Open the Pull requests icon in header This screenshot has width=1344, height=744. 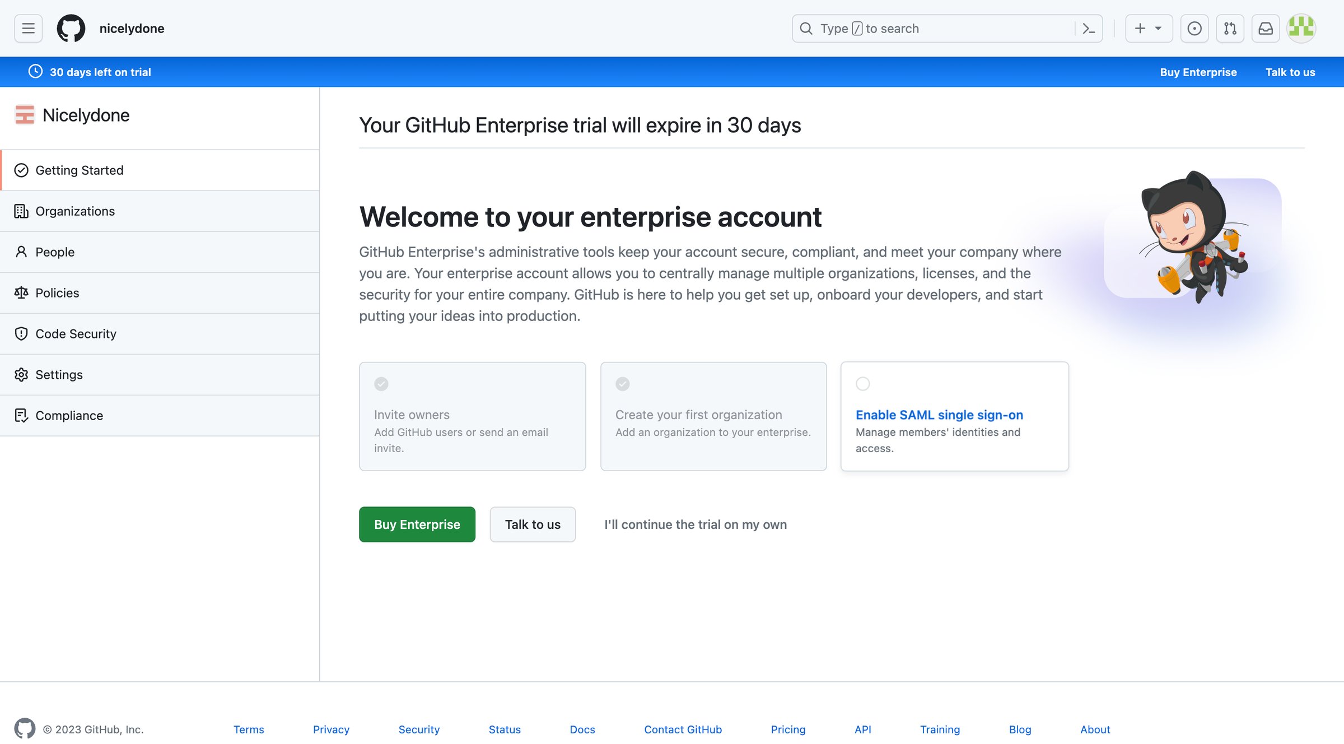[1230, 28]
